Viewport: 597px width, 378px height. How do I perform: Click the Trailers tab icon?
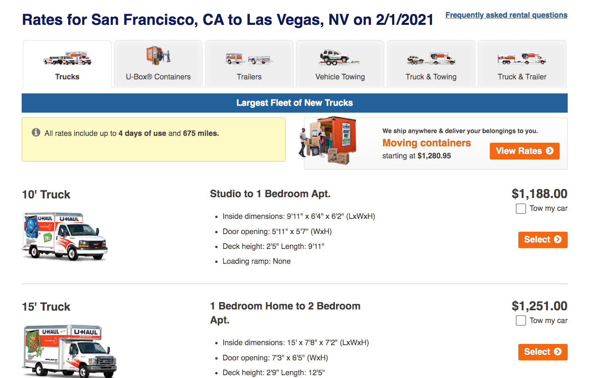tap(249, 59)
